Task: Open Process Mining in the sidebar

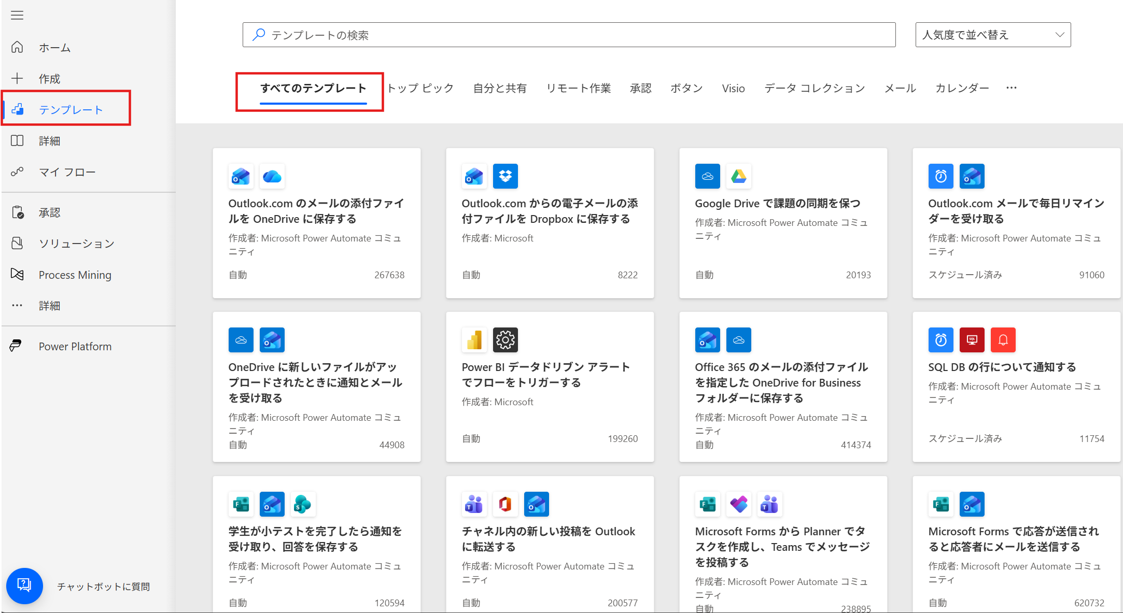Action: click(75, 275)
